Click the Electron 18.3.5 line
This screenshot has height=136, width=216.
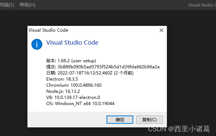point(62,79)
